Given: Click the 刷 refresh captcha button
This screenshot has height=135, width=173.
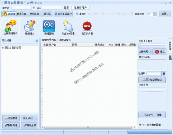Looking at the screenshot, I should 164,74.
